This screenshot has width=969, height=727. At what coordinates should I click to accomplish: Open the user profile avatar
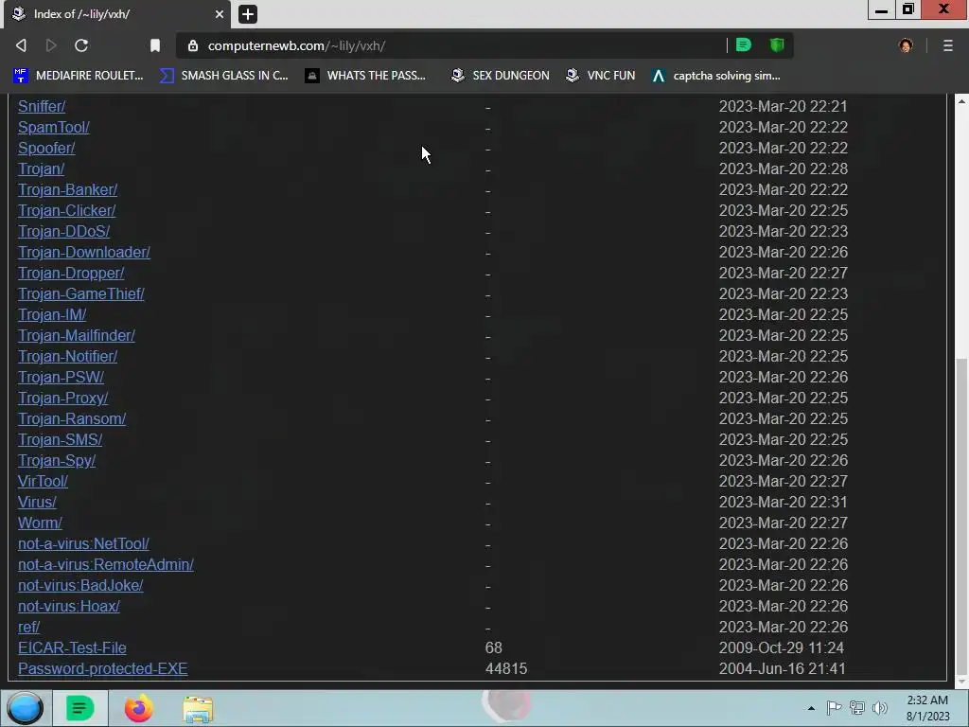point(906,45)
